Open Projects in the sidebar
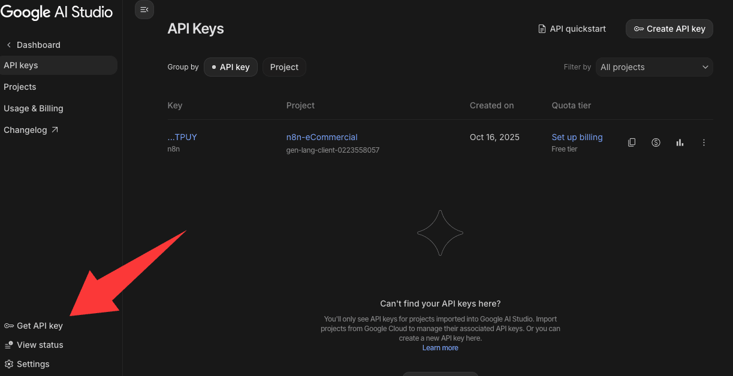733x376 pixels. tap(20, 87)
